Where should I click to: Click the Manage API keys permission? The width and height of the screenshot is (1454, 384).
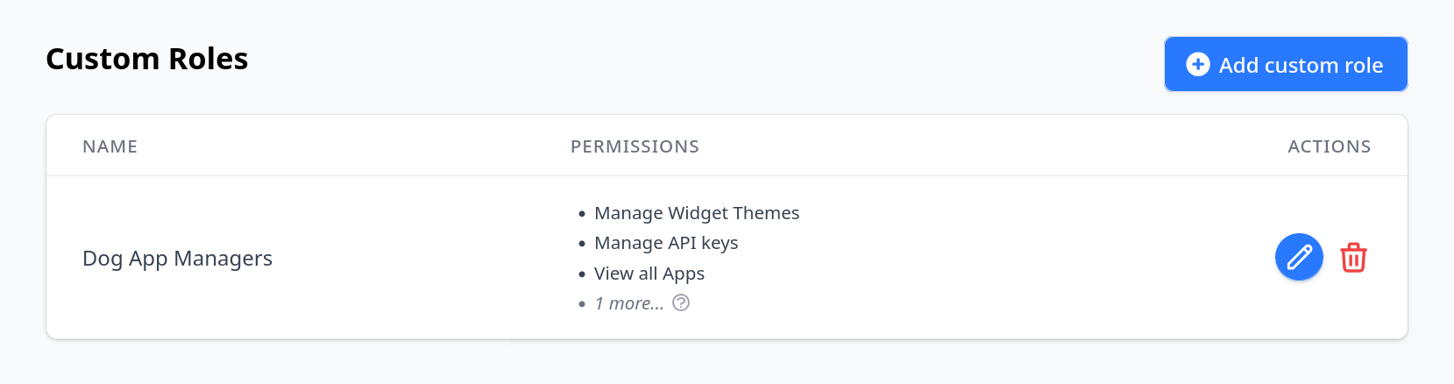click(x=666, y=243)
